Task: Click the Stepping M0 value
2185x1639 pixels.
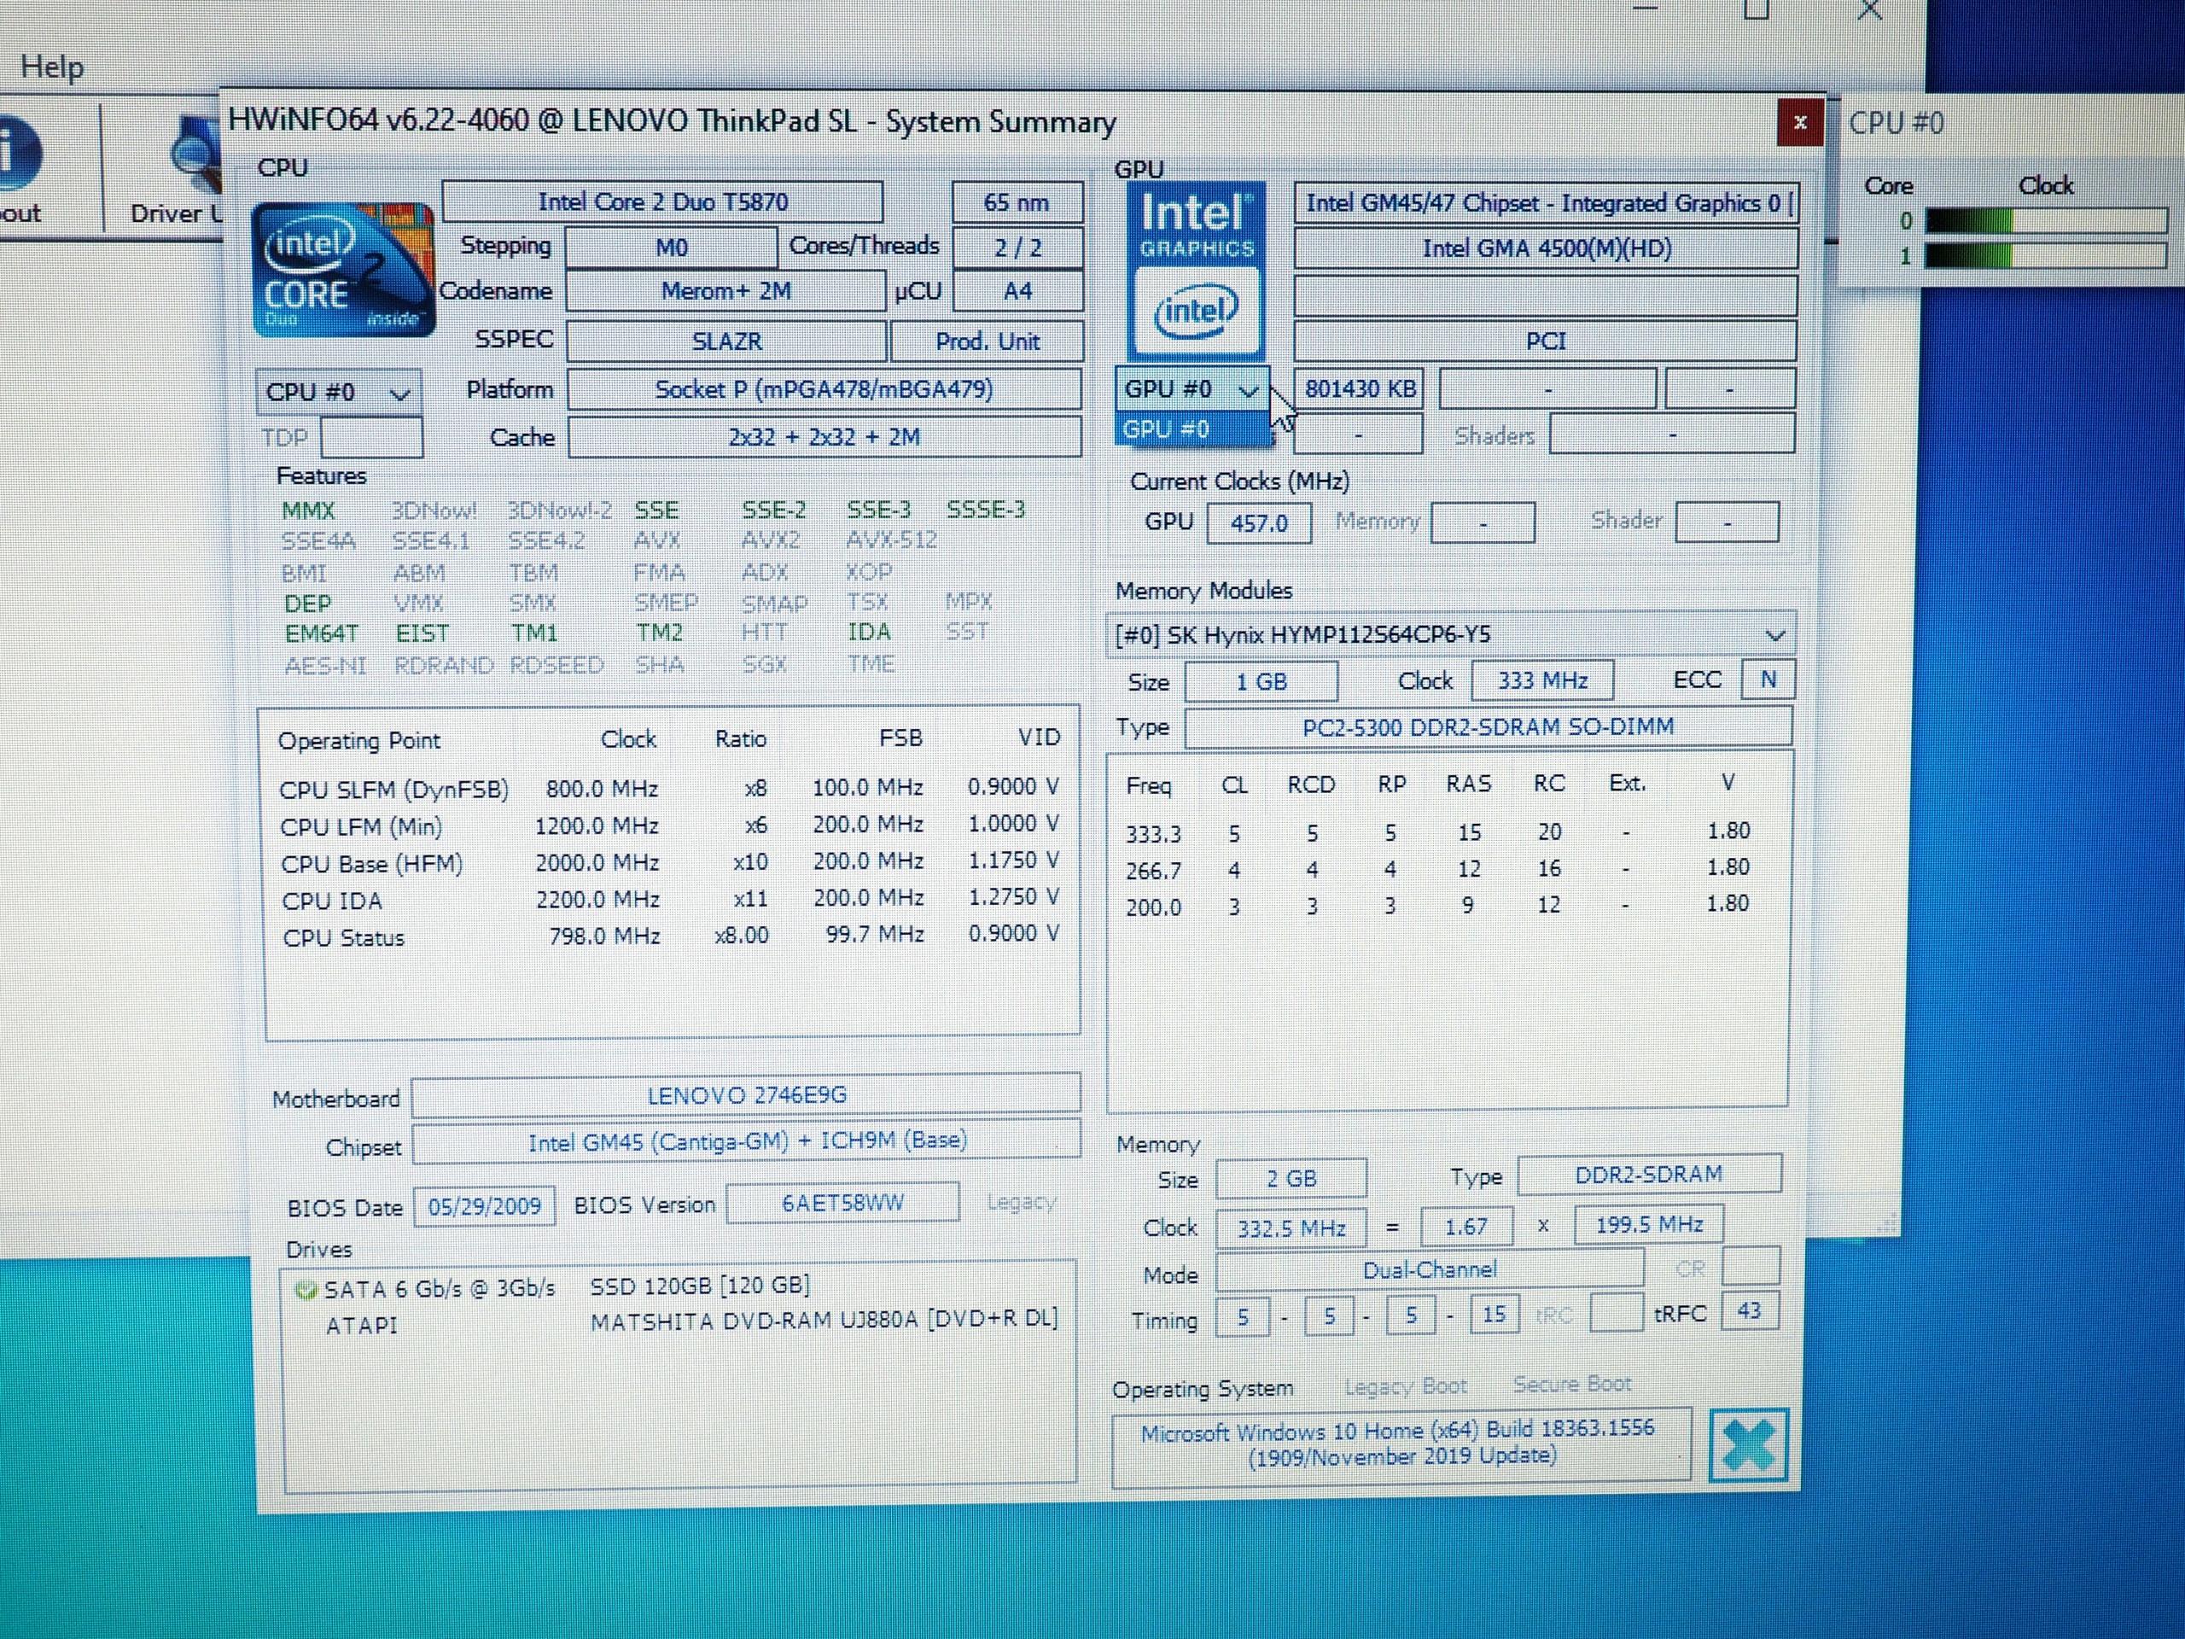Action: point(671,247)
